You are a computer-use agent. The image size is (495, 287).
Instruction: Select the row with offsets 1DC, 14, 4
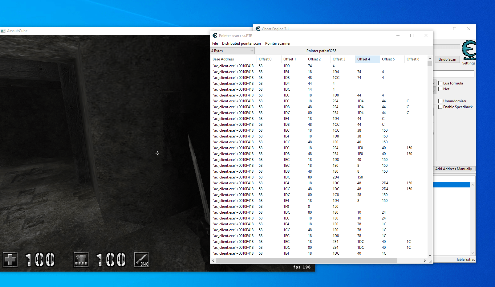coord(319,89)
